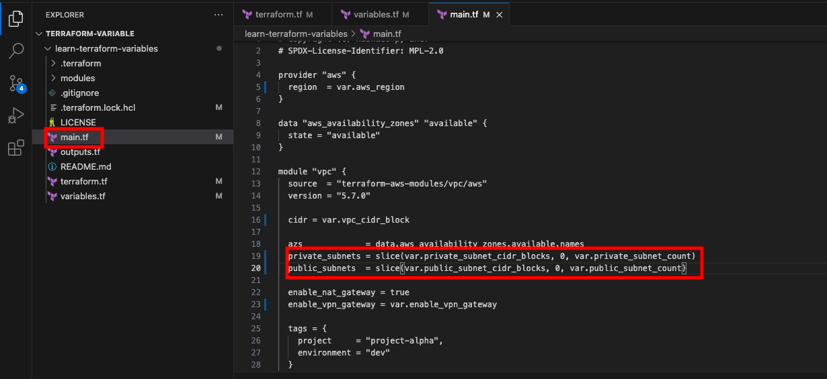
Task: Click the private_subnets slice line
Action: coord(491,256)
